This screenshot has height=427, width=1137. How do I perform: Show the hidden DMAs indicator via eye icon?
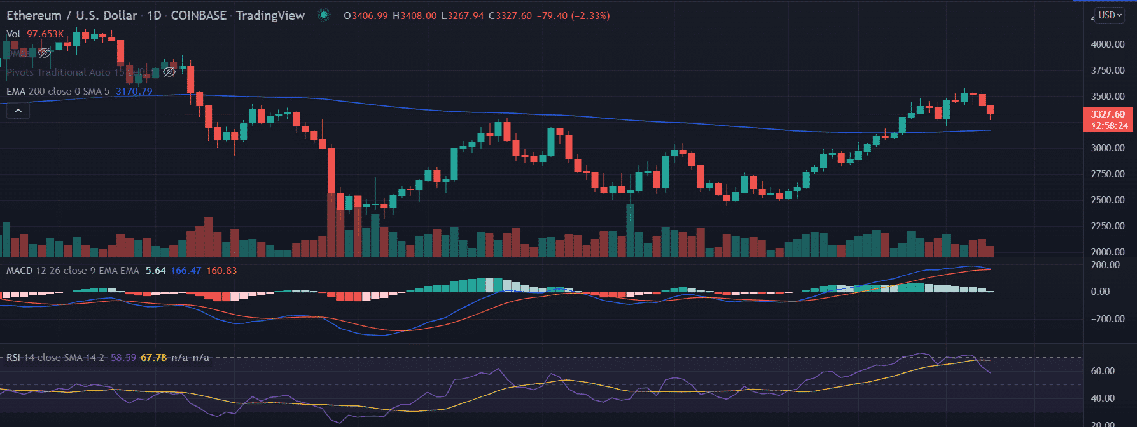[x=44, y=53]
